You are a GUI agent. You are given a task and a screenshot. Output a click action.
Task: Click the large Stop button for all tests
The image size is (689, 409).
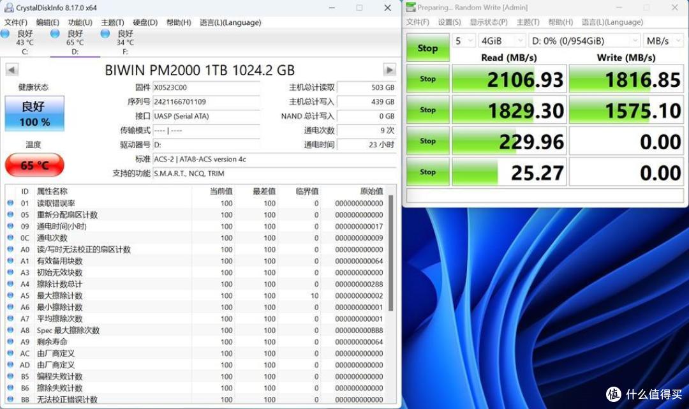(427, 48)
